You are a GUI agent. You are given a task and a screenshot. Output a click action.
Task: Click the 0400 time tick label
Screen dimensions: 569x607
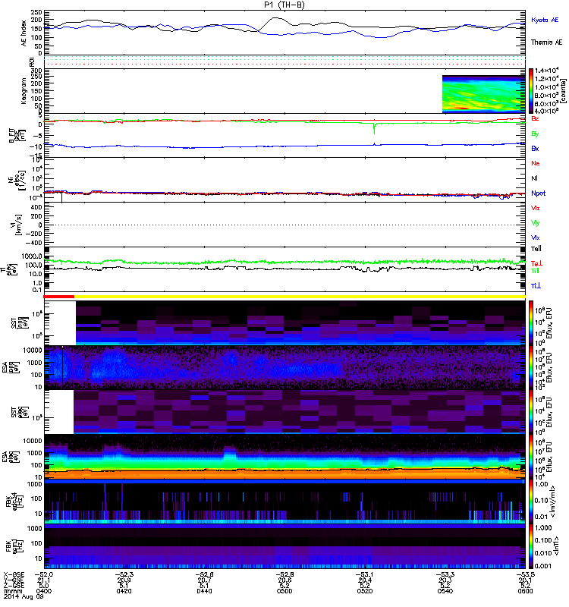[x=44, y=591]
